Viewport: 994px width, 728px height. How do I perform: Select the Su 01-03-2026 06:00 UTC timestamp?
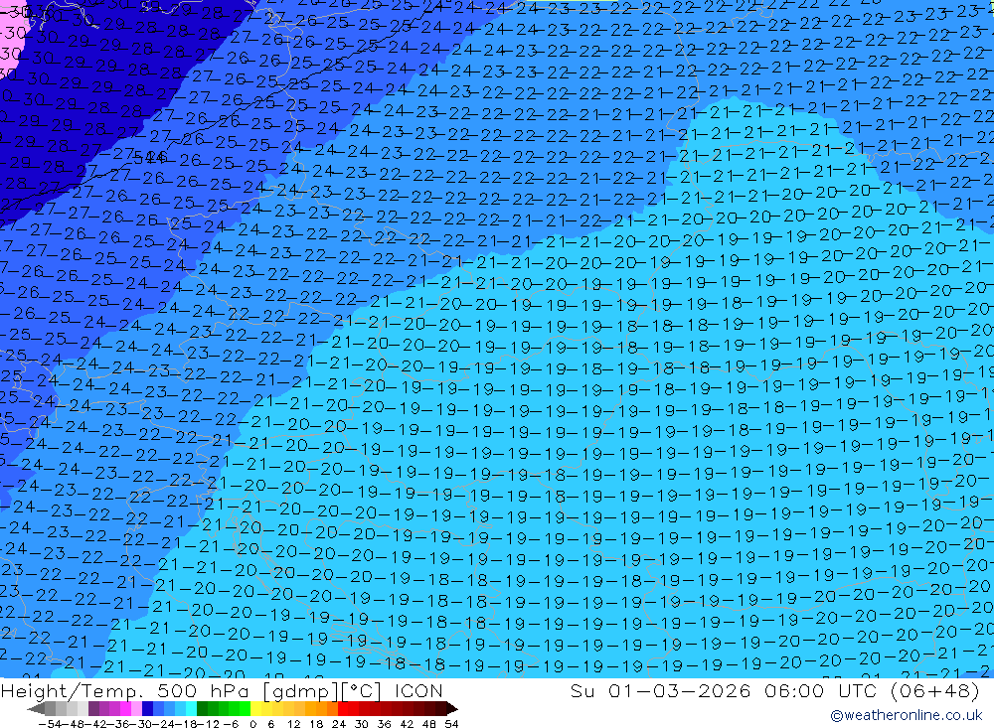click(x=726, y=690)
